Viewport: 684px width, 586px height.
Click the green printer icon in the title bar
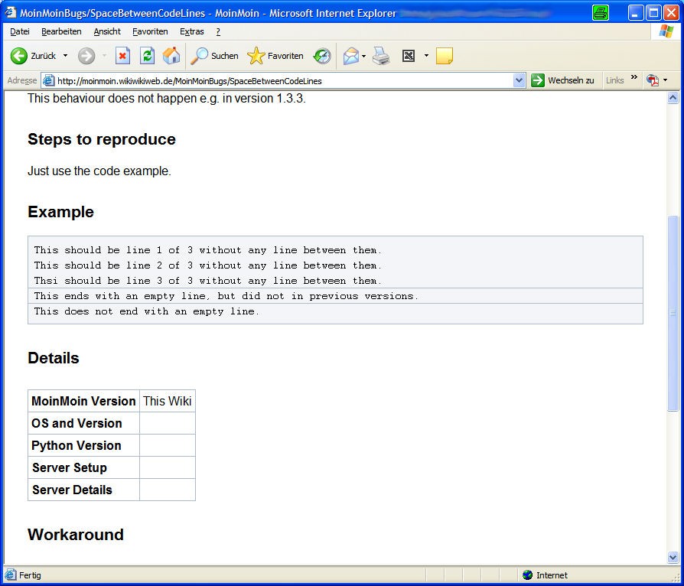pyautogui.click(x=601, y=13)
